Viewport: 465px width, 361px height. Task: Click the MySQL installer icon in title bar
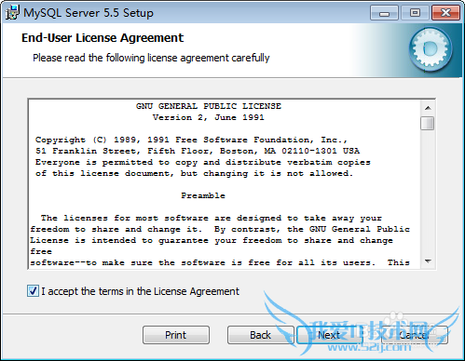12,13
